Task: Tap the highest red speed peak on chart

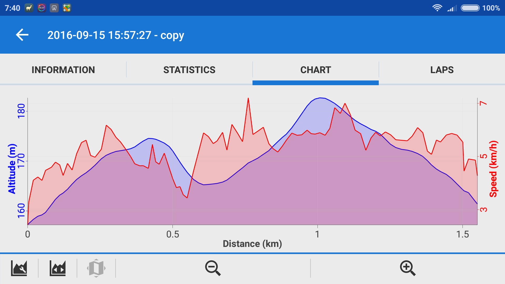Action: 248,99
